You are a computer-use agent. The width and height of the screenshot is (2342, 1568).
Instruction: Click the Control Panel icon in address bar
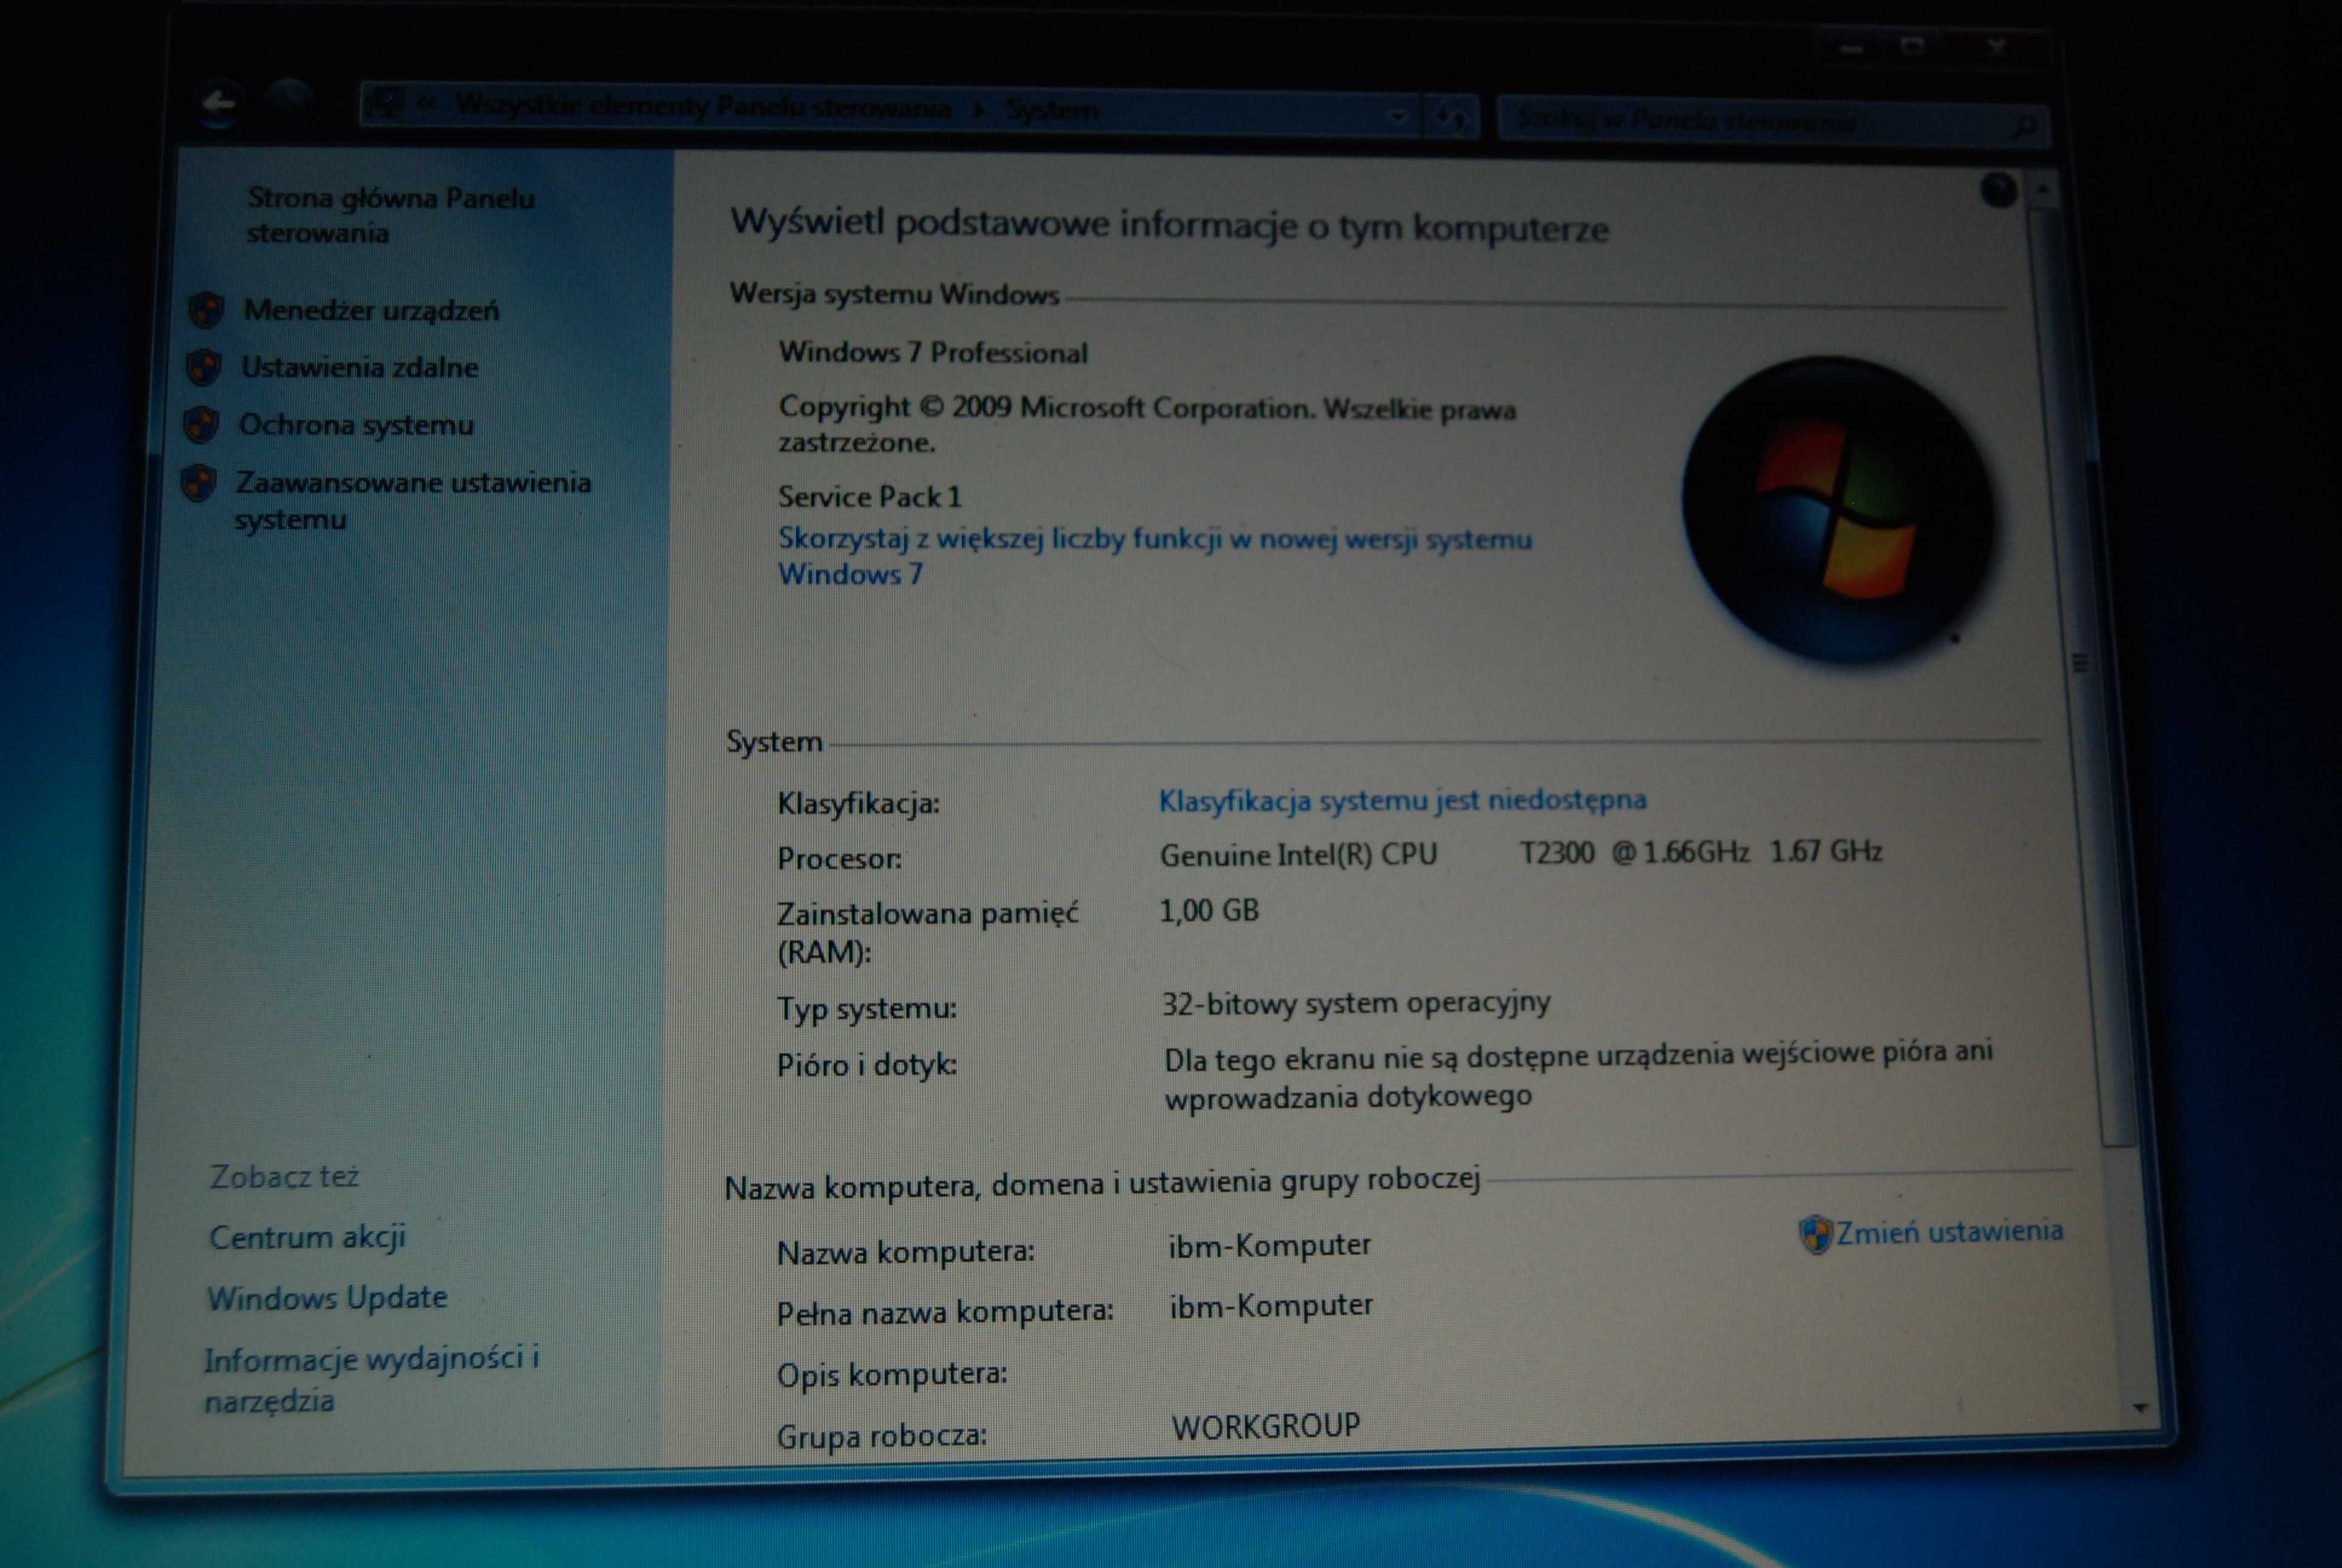(386, 103)
